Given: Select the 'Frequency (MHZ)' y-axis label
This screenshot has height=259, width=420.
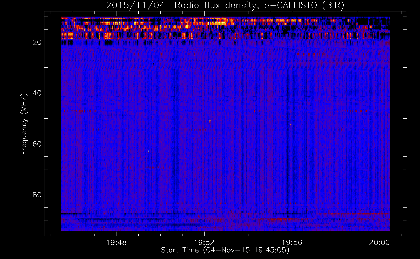Looking at the screenshot, I should coord(24,124).
